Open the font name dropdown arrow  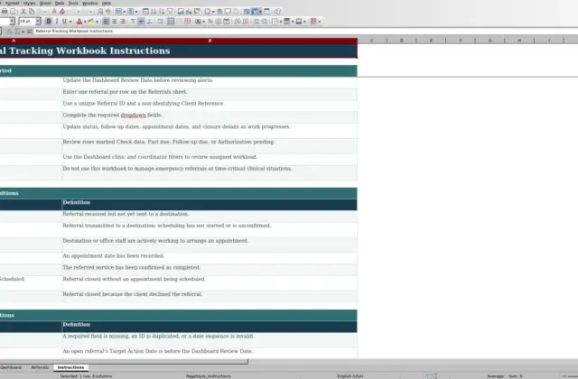[12, 22]
